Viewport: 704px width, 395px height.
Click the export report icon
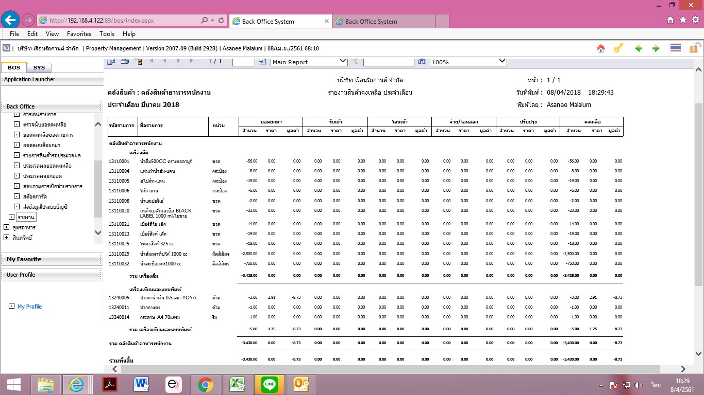[x=111, y=62]
